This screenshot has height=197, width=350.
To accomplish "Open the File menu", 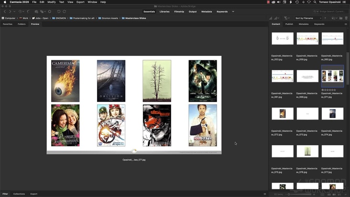I will point(34,2).
